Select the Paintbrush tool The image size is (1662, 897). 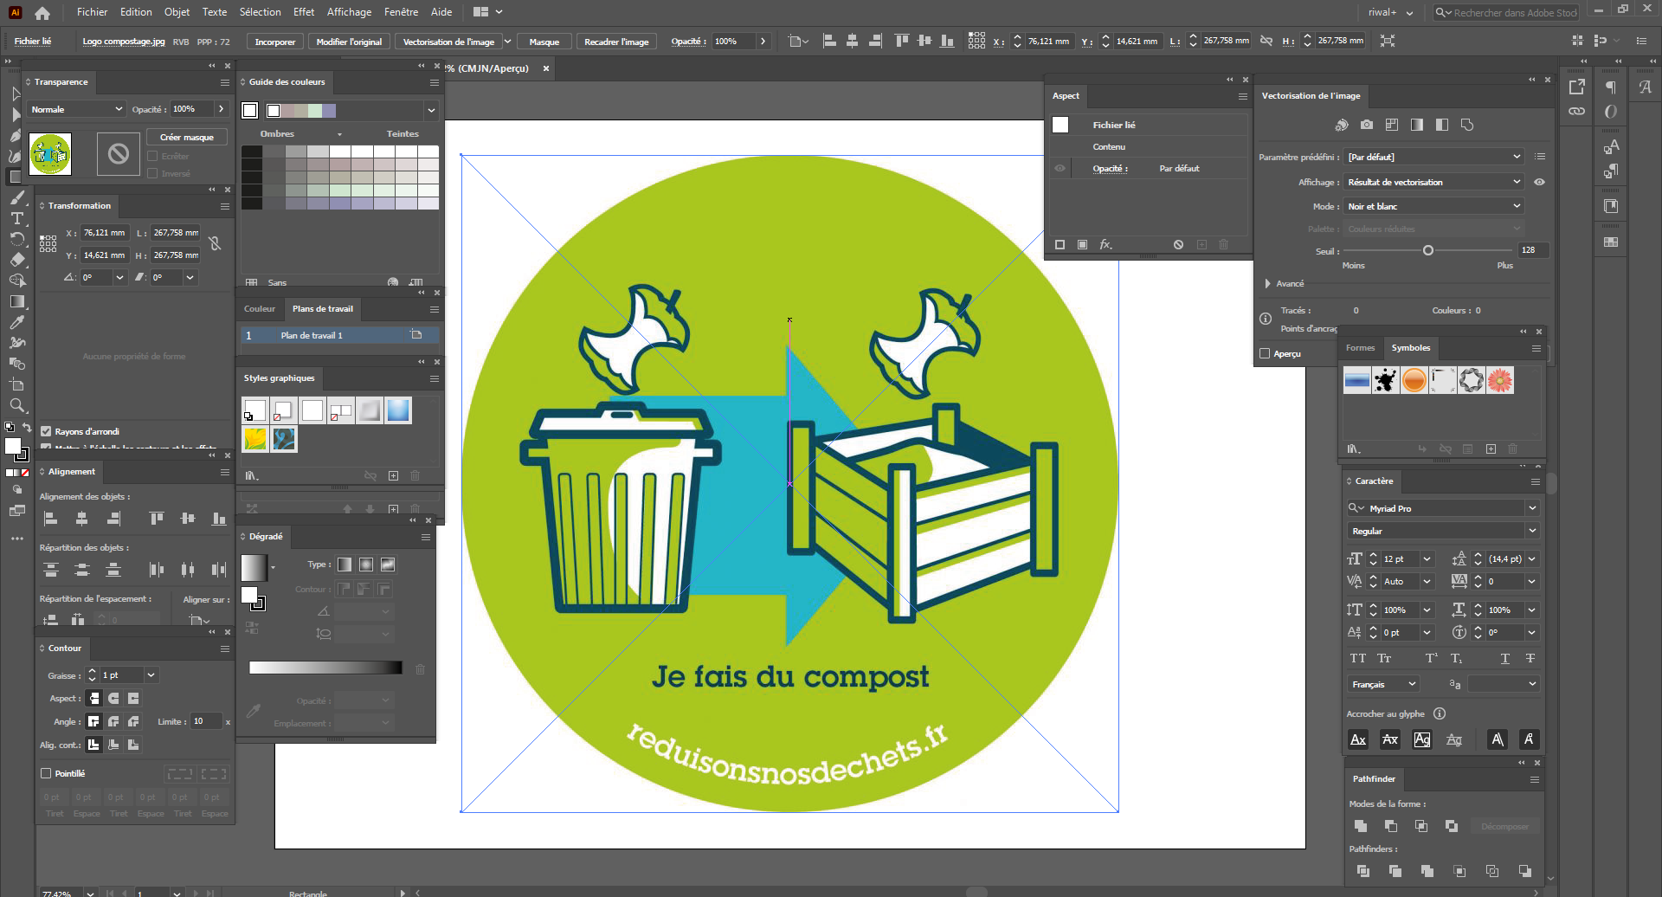pos(16,197)
